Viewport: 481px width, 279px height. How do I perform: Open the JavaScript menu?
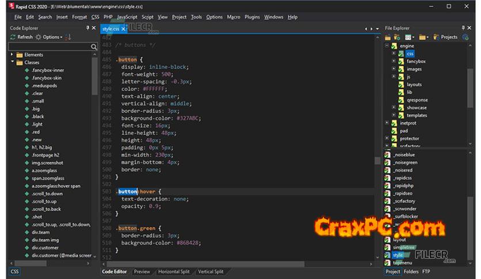(127, 17)
